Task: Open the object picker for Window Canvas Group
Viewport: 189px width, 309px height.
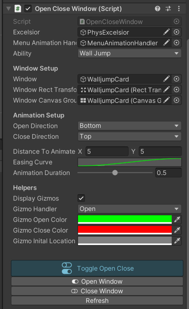Action: click(x=177, y=100)
